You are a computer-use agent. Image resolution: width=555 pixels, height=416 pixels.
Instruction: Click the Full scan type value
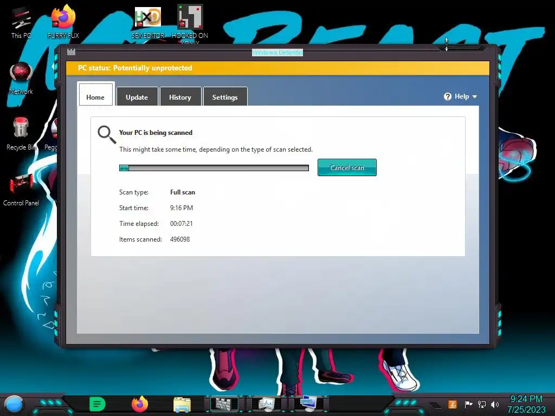(183, 192)
